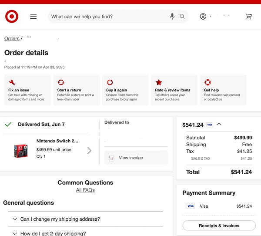Click the 'Delivered to' label

point(117,122)
